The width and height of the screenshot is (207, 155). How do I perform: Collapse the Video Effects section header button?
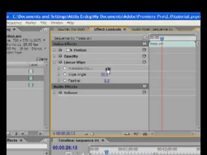144,43
